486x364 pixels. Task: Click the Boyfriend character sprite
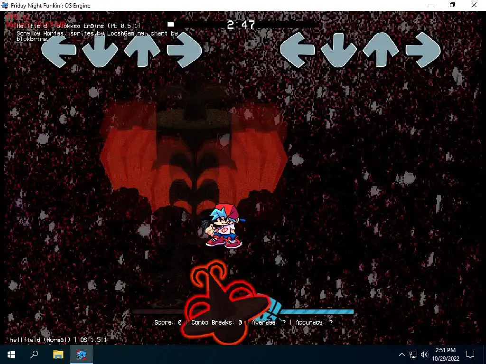[224, 226]
